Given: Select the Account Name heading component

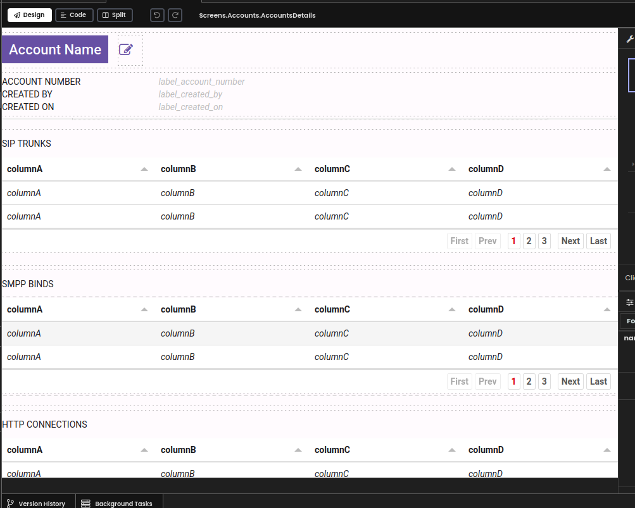Looking at the screenshot, I should 55,49.
